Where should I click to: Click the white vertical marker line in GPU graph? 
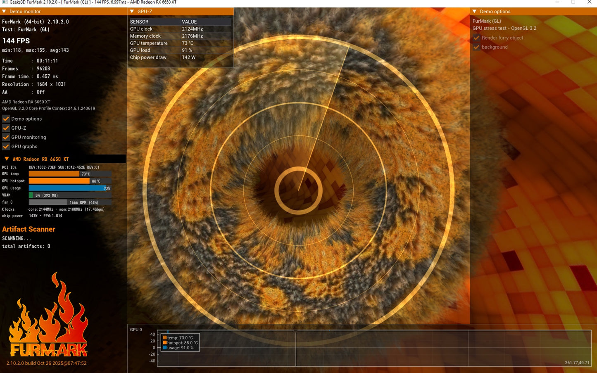pos(296,348)
